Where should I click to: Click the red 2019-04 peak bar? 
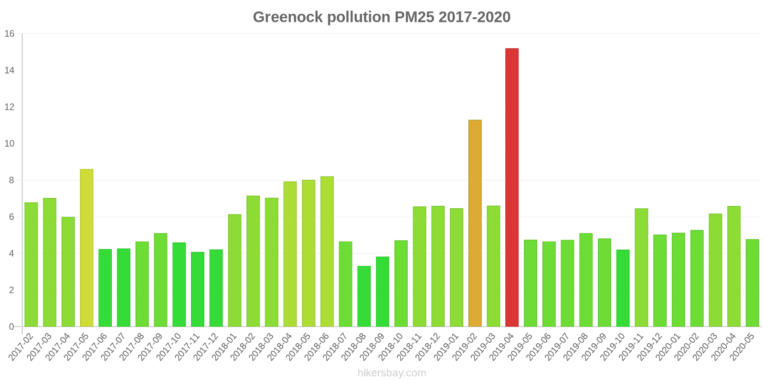511,187
